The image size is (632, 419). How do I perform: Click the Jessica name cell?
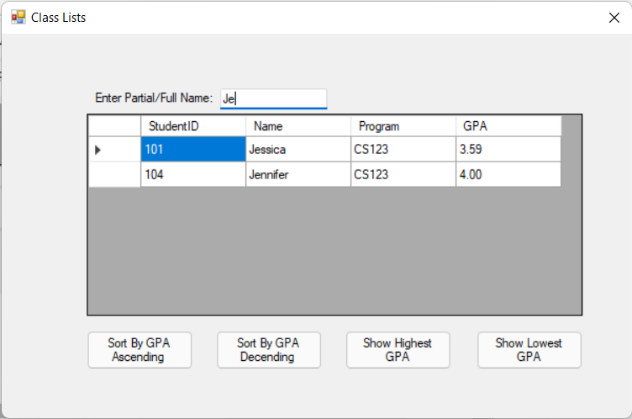click(x=298, y=150)
